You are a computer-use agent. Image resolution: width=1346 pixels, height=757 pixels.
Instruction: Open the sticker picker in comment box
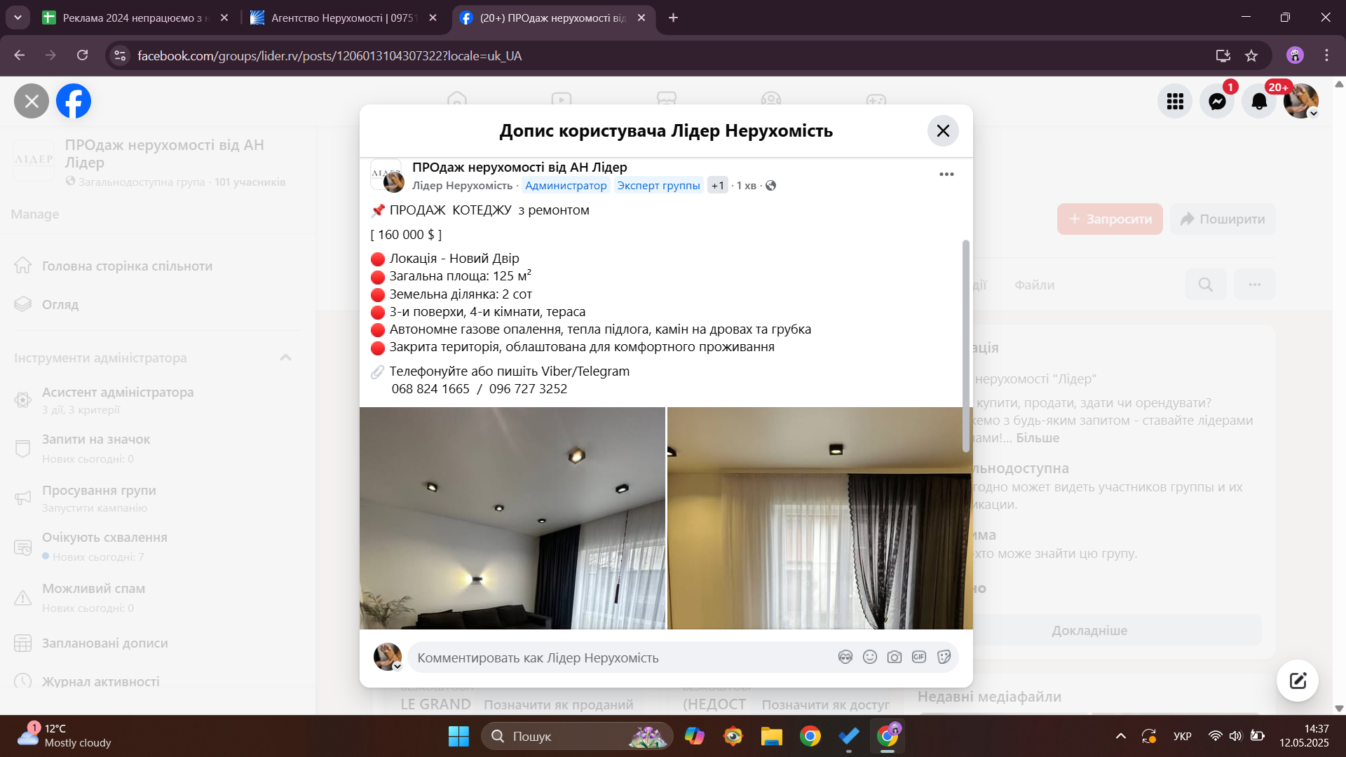[944, 657]
